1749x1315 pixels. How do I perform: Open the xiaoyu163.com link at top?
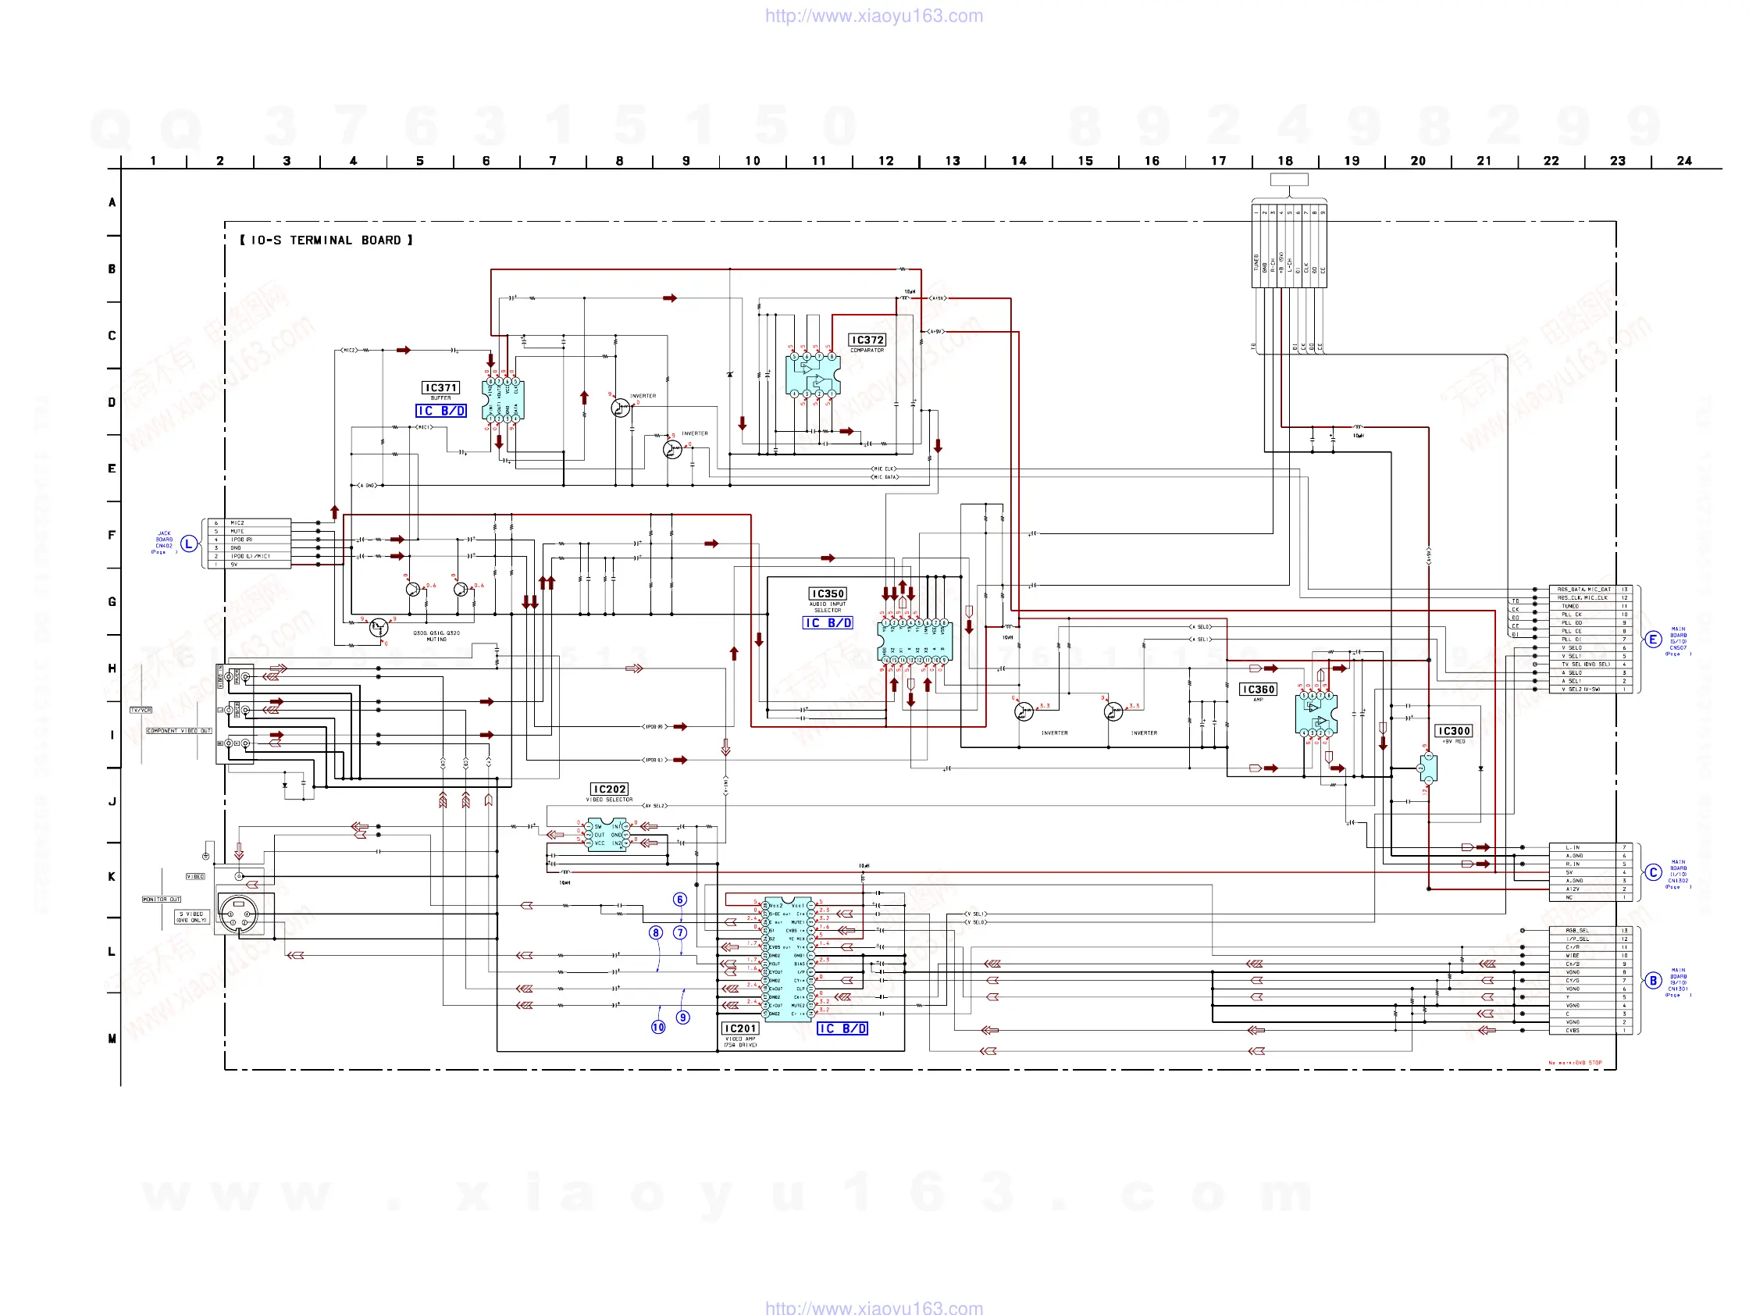pos(874,16)
